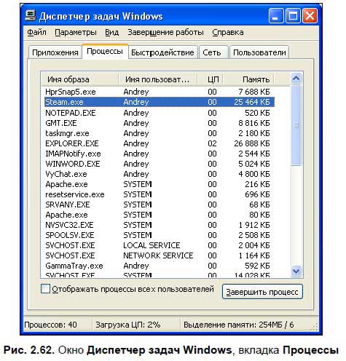Click the process list scrollbar thumb

296,125
